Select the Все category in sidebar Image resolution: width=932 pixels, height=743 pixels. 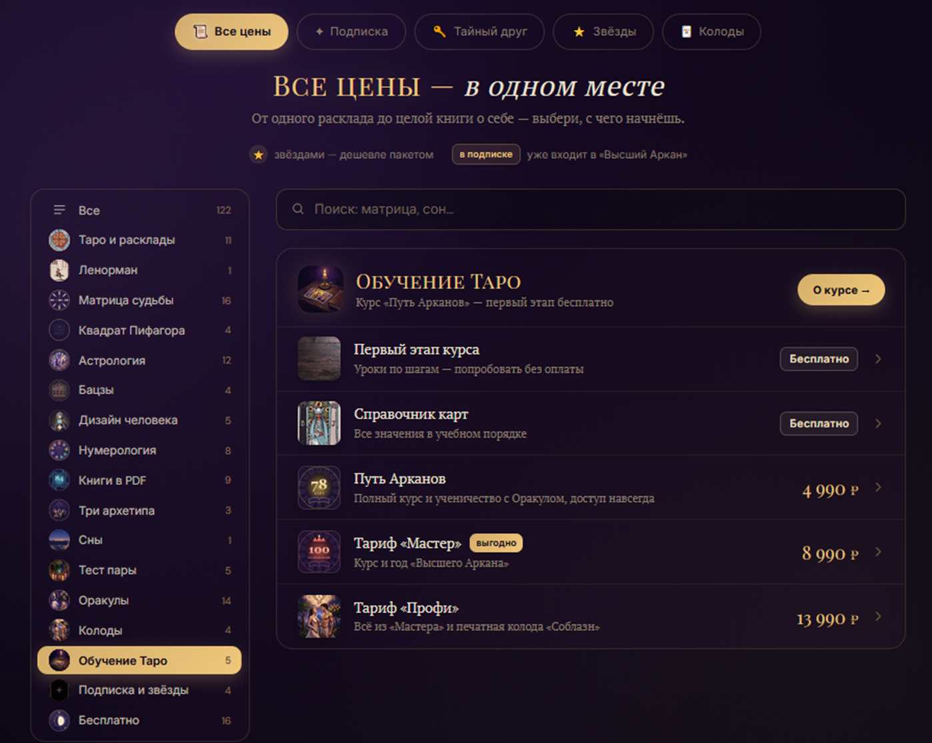(x=139, y=210)
